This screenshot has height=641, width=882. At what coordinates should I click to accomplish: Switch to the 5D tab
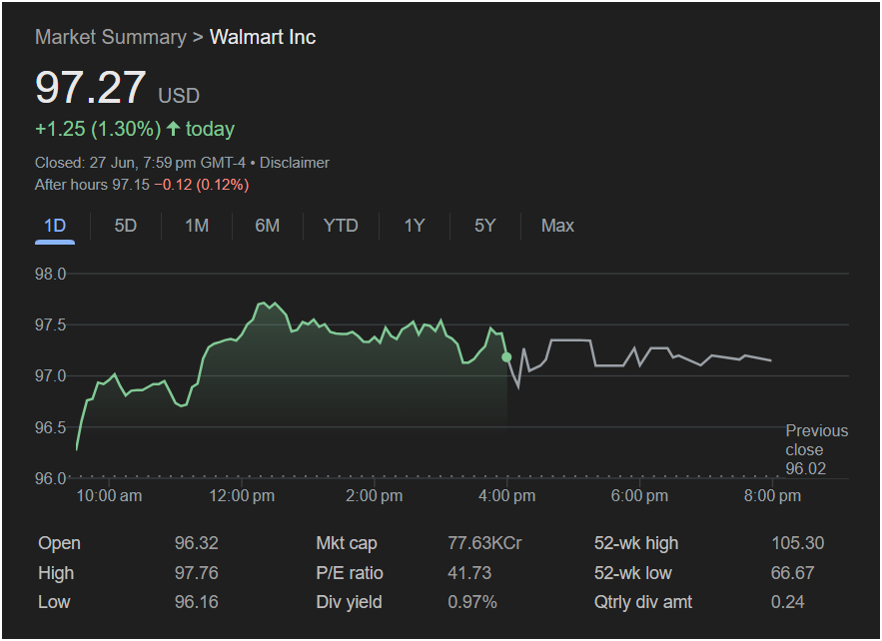[126, 226]
